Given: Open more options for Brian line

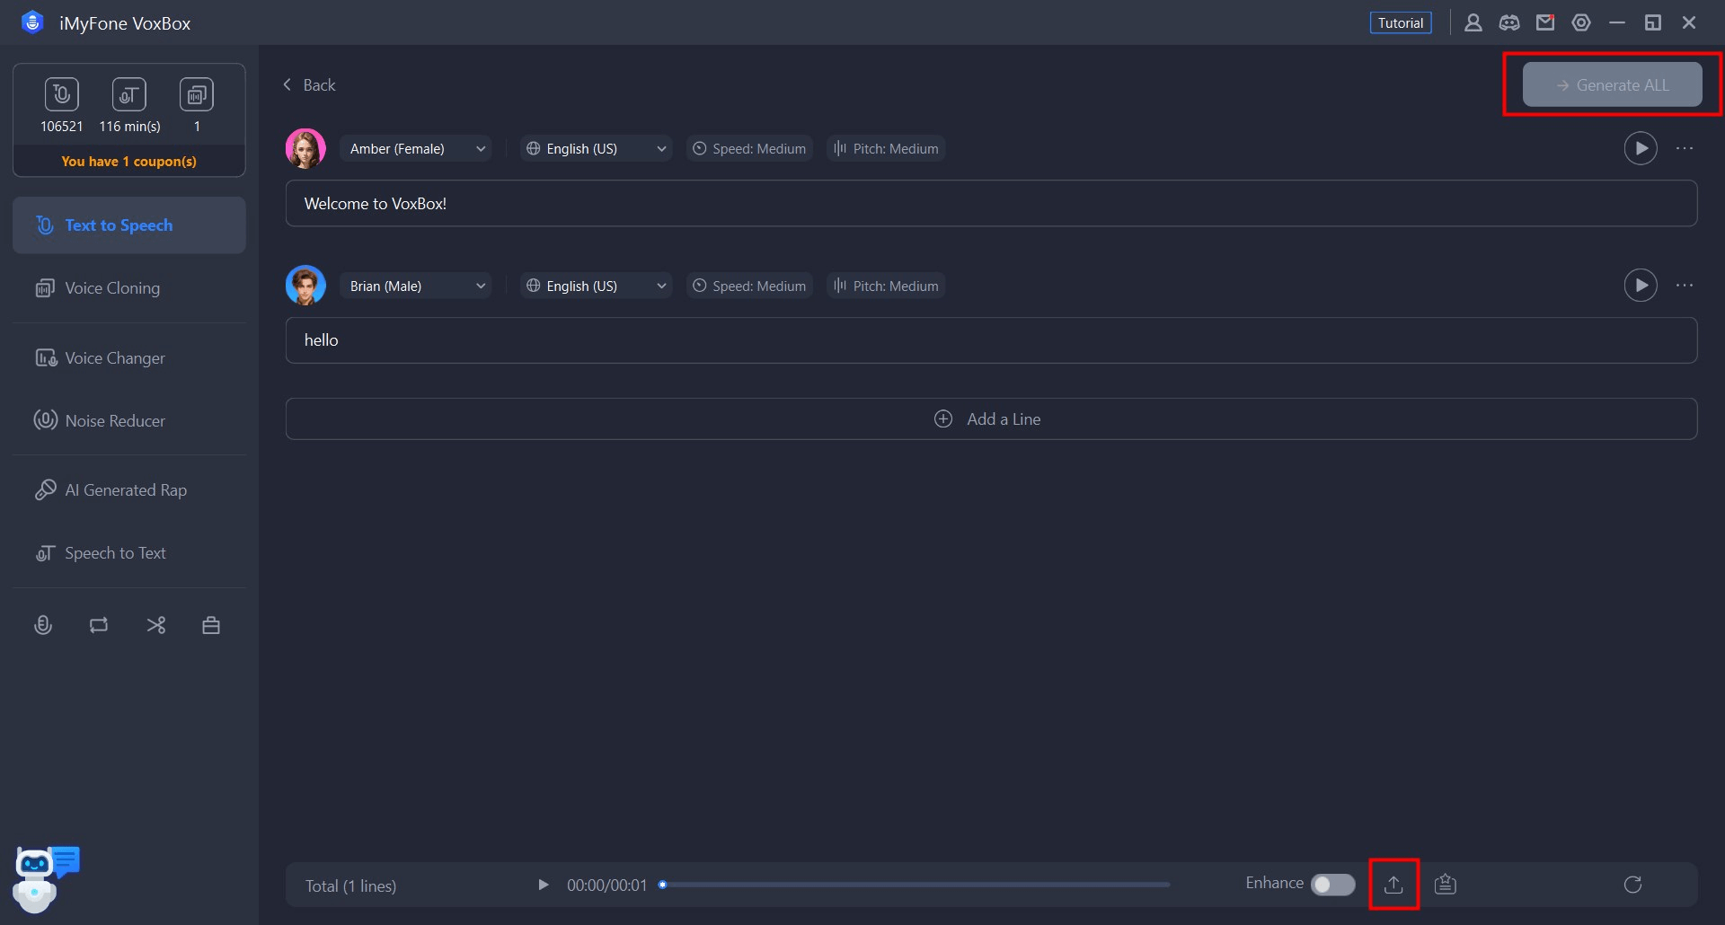Looking at the screenshot, I should [1685, 286].
